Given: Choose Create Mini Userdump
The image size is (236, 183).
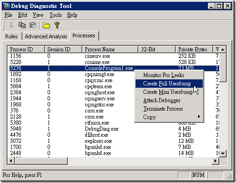Looking at the screenshot, I should pos(169,92).
